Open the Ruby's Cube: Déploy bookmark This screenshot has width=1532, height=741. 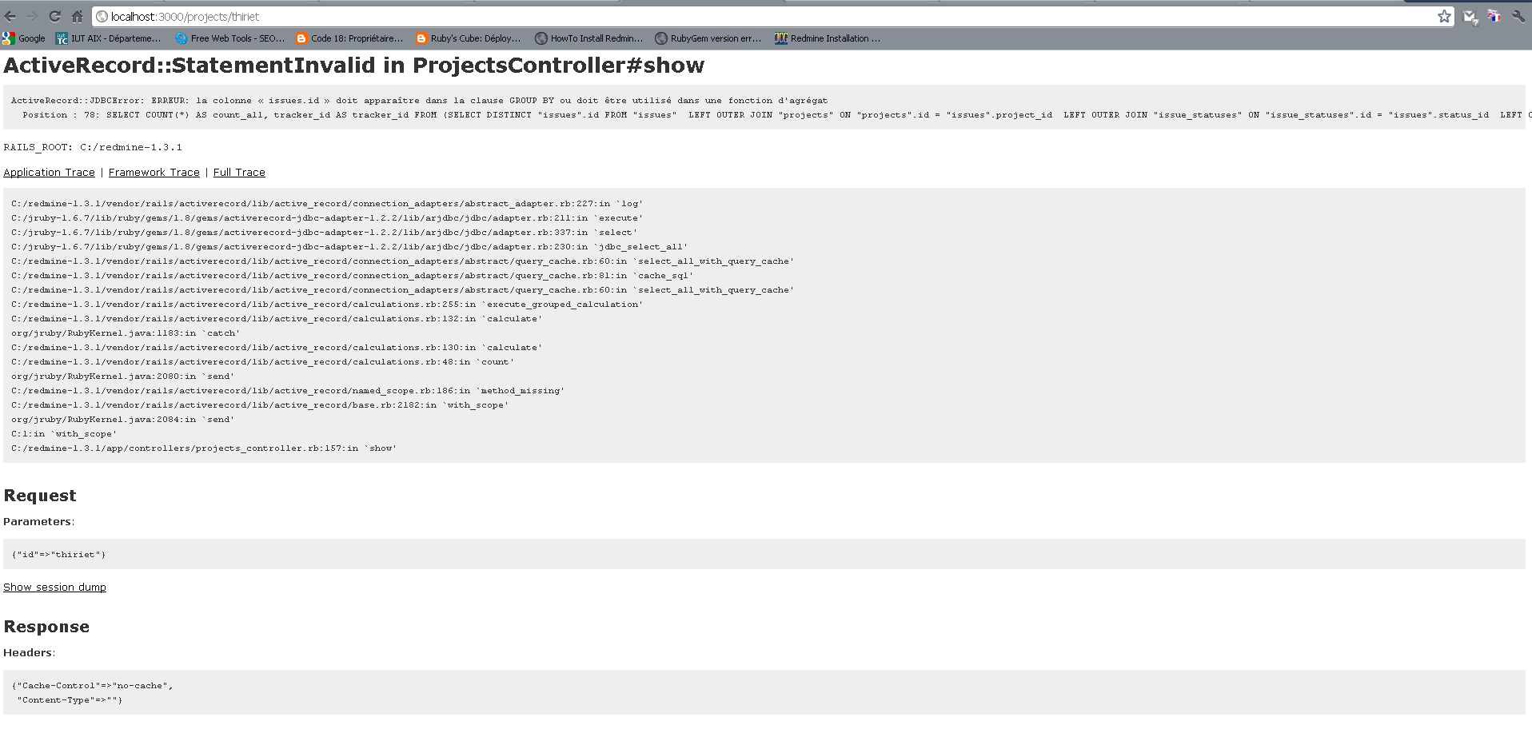[469, 38]
